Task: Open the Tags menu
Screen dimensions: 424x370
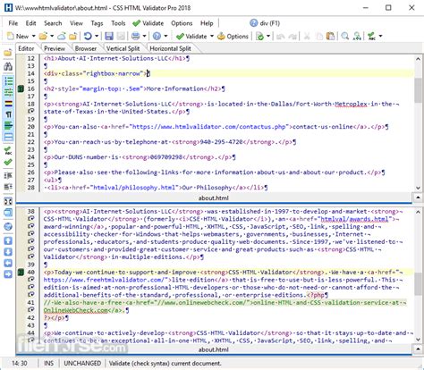Action: [97, 23]
